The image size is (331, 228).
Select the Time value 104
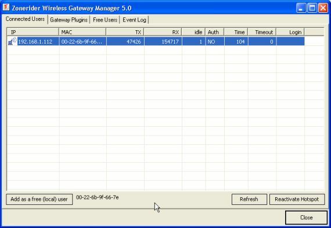(236, 42)
